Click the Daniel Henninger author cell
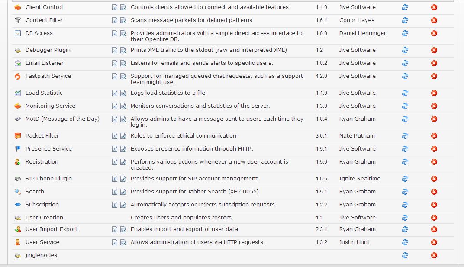Screen dimensions: 464x267 [x=363, y=33]
